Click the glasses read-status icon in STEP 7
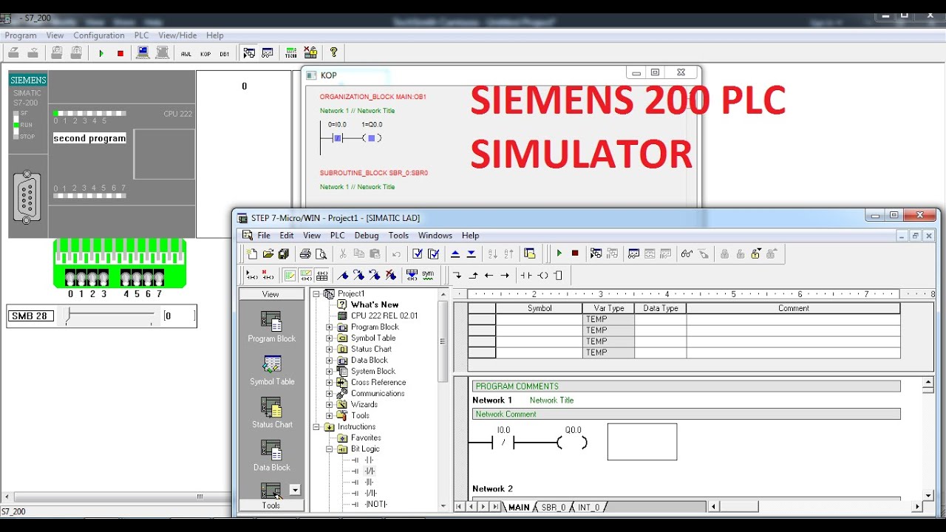The width and height of the screenshot is (946, 532). (x=687, y=254)
